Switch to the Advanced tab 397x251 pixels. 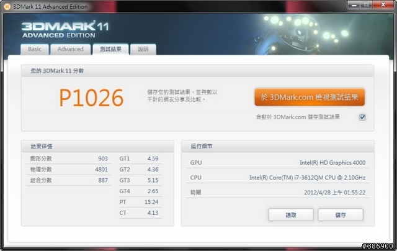(x=70, y=49)
